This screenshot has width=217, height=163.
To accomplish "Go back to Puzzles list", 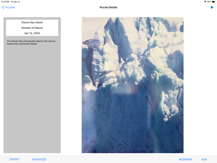I will click(x=8, y=7).
